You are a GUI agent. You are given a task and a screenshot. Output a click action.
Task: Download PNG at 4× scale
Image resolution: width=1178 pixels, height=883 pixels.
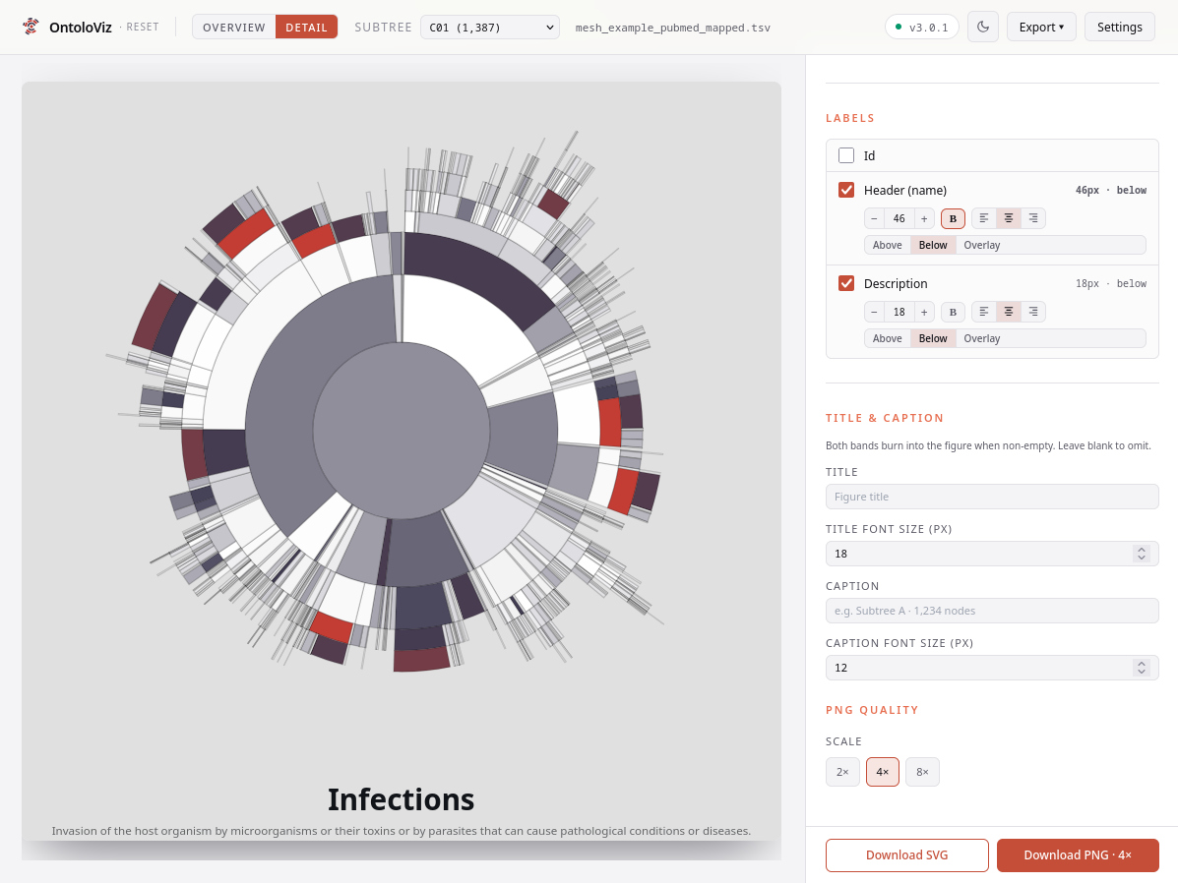tap(1078, 855)
